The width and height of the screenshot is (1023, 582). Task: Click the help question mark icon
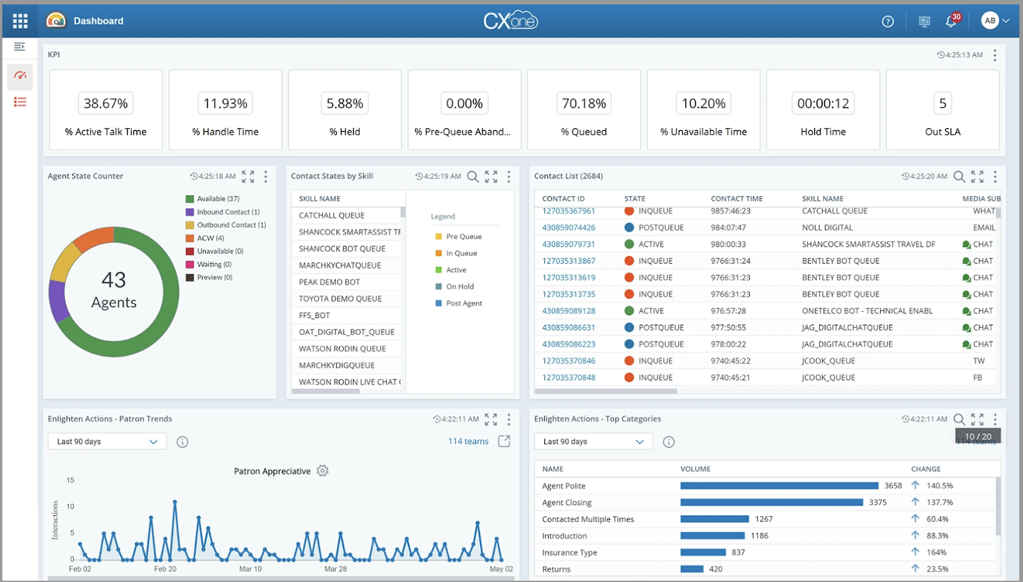tap(887, 22)
